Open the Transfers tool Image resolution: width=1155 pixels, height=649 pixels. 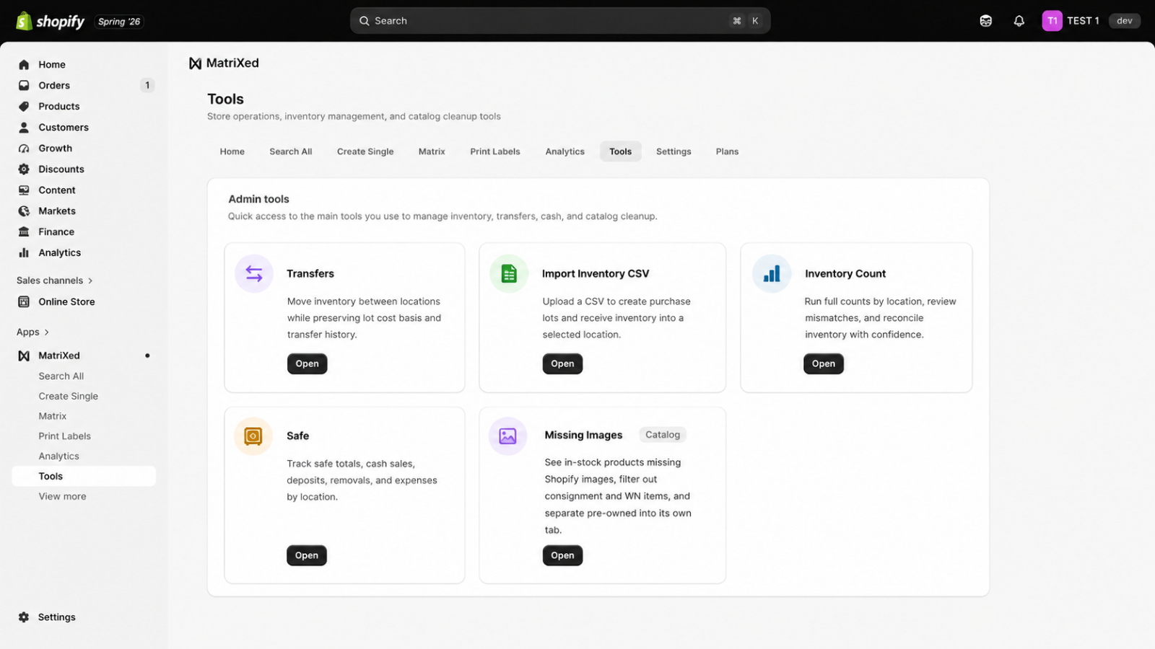(307, 363)
